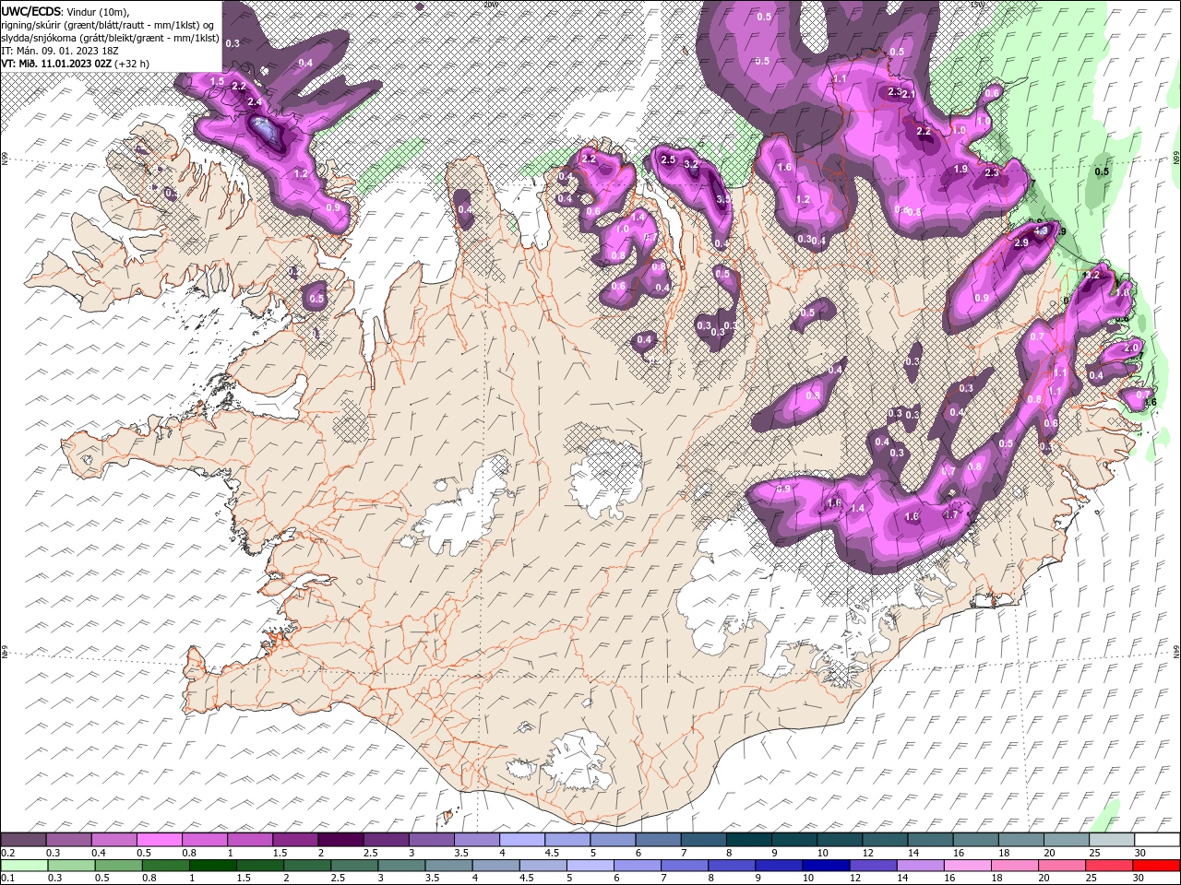Select bright pink swatch between 0.5 and 0.8
This screenshot has width=1181, height=885.
pyautogui.click(x=160, y=840)
